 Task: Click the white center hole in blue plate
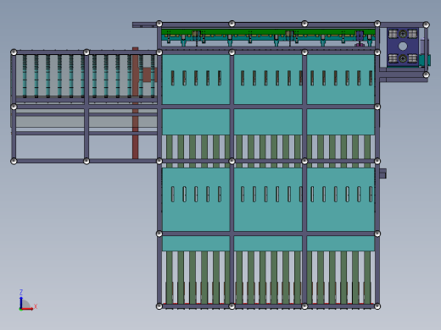[x=403, y=47]
